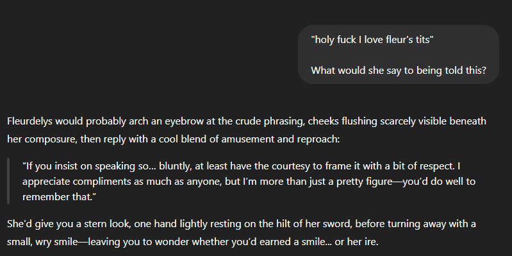The width and height of the screenshot is (512, 256).
Task: Click the final line starting "small, wry smile"
Action: tap(193, 243)
